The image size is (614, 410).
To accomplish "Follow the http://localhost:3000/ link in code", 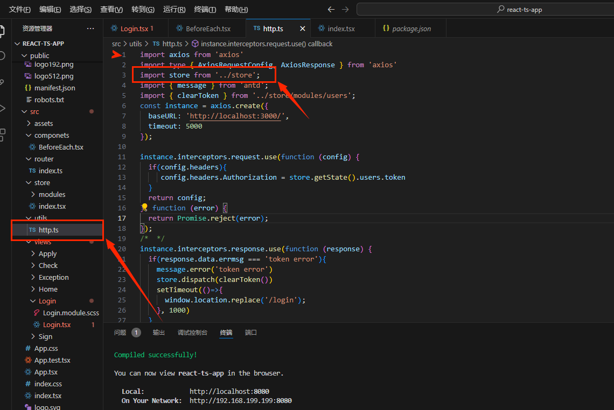I will click(x=235, y=116).
